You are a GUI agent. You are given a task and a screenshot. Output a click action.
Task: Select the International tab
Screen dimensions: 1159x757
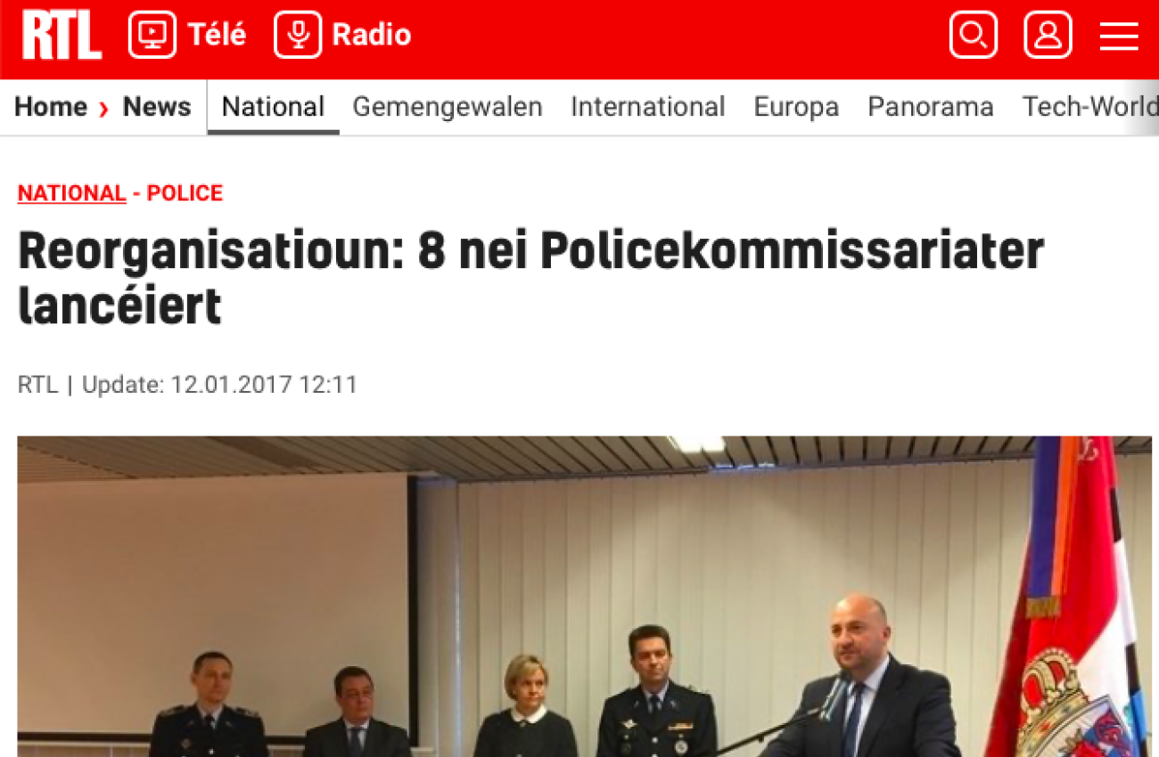tap(648, 107)
